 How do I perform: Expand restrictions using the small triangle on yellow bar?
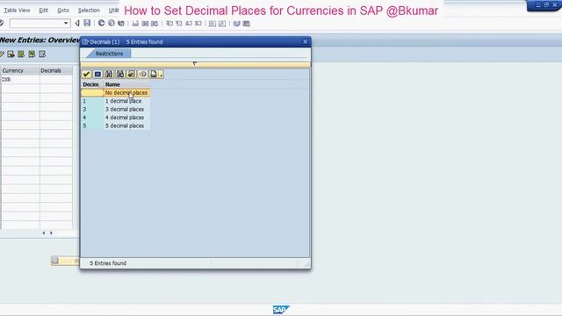coord(195,63)
